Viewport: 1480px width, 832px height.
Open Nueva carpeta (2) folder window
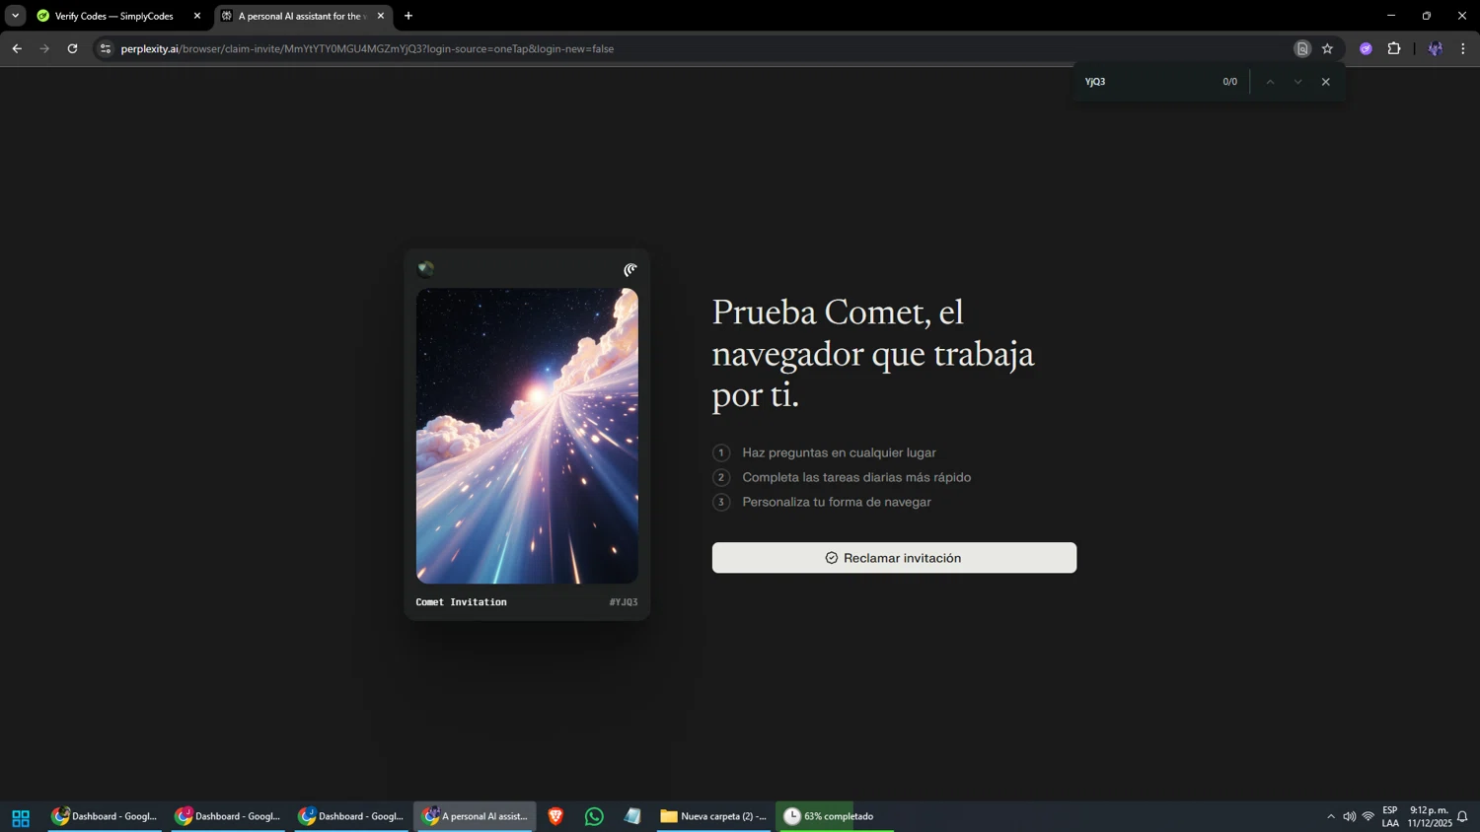pyautogui.click(x=713, y=816)
